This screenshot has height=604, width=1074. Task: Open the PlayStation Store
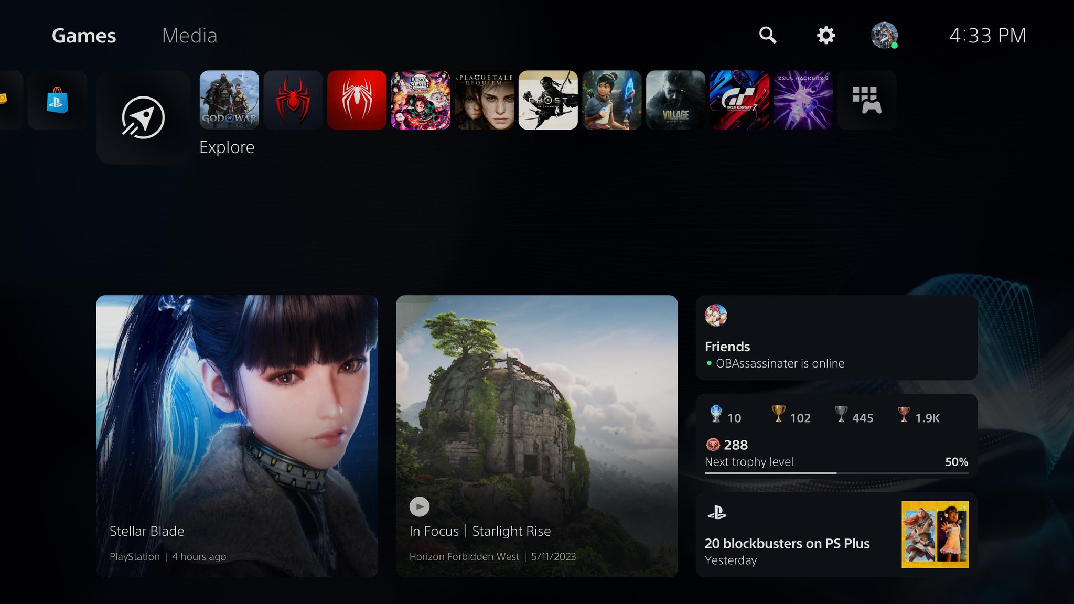[57, 100]
